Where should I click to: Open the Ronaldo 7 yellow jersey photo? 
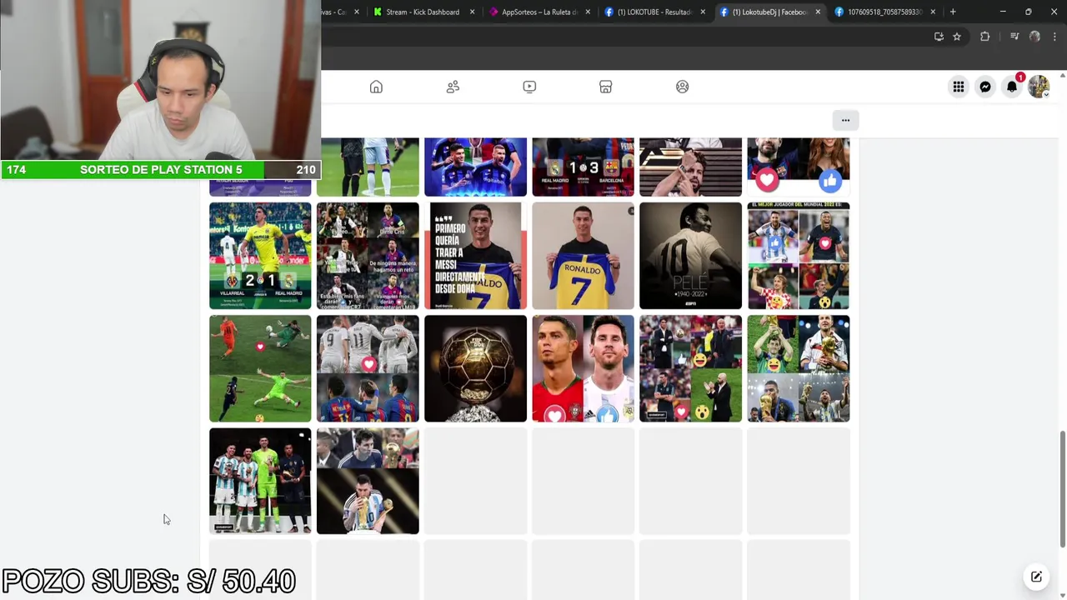(583, 256)
